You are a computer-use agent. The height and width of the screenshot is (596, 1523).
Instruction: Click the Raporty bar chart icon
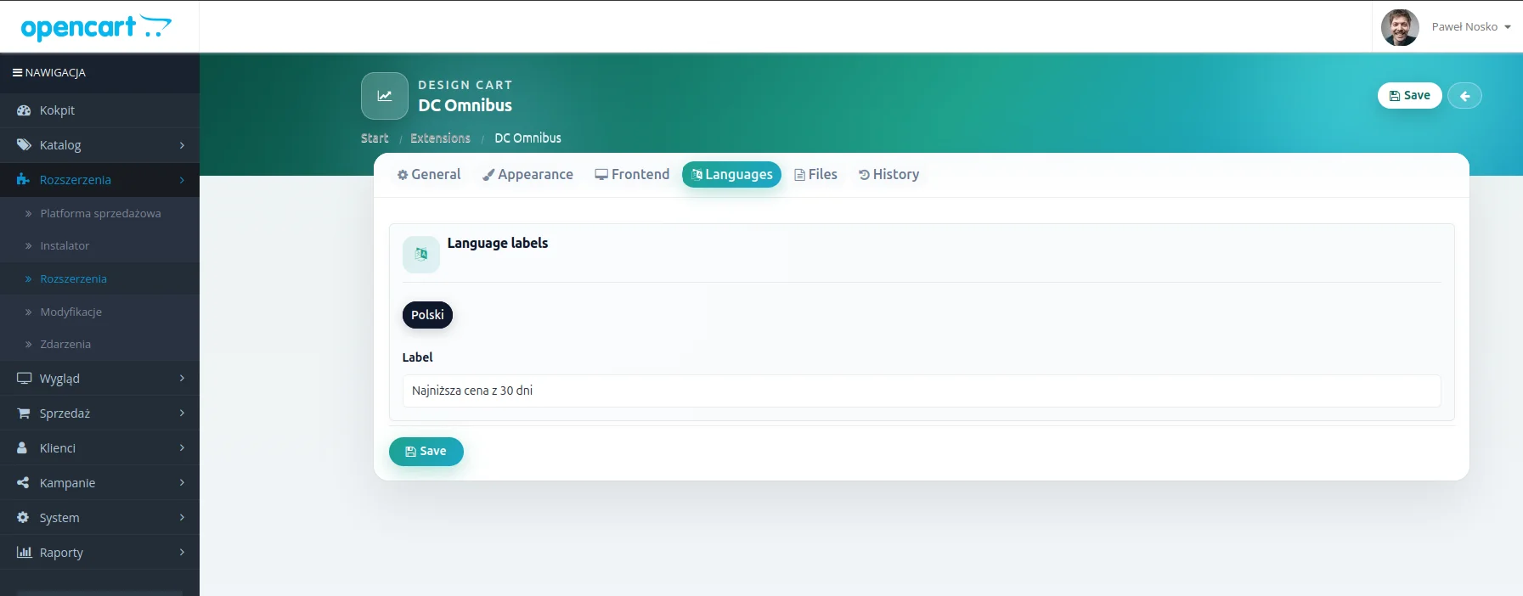(24, 553)
